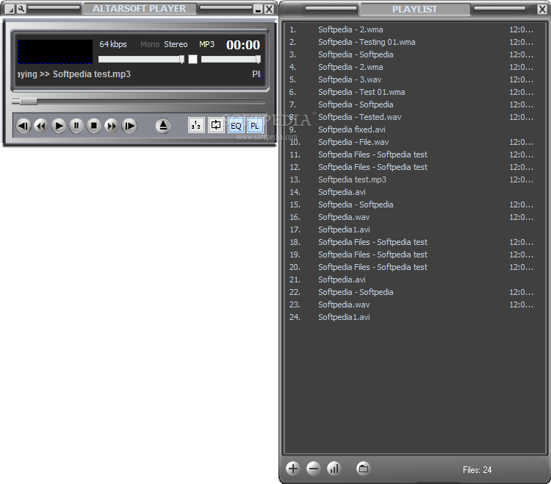Click the previous track button
Screen dimensions: 551x484
(x=24, y=126)
